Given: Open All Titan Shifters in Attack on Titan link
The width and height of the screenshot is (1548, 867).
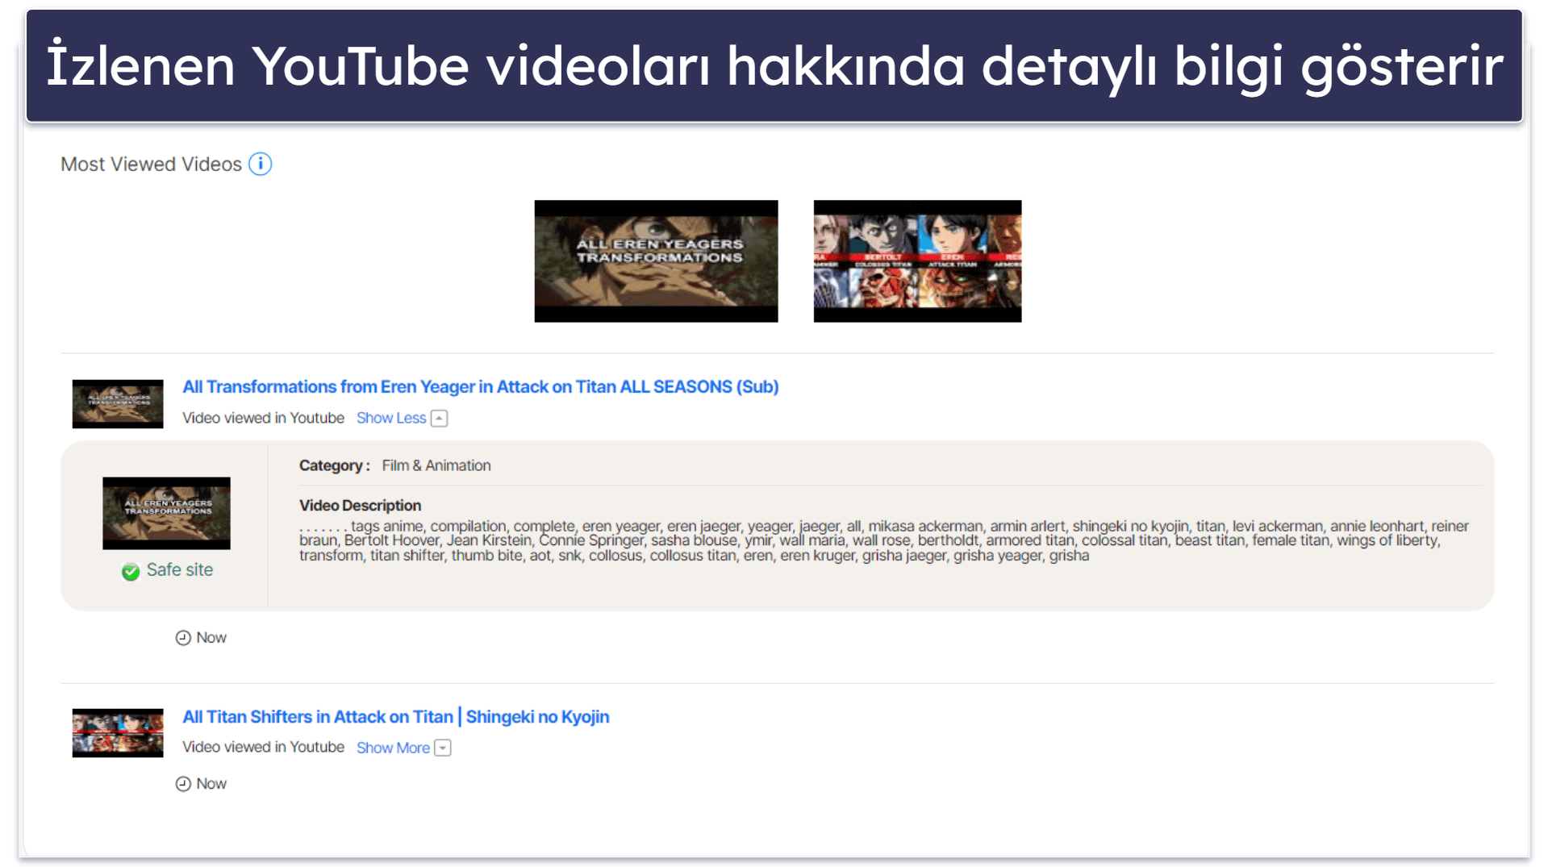Looking at the screenshot, I should tap(395, 717).
